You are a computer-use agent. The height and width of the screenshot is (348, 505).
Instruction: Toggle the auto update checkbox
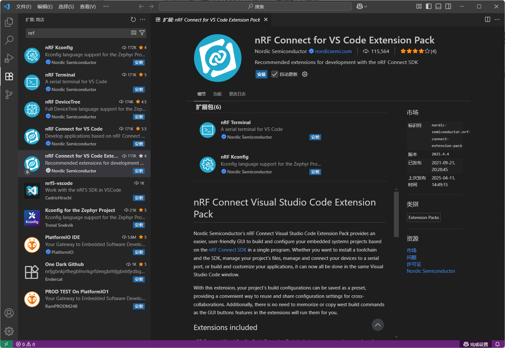click(x=275, y=74)
